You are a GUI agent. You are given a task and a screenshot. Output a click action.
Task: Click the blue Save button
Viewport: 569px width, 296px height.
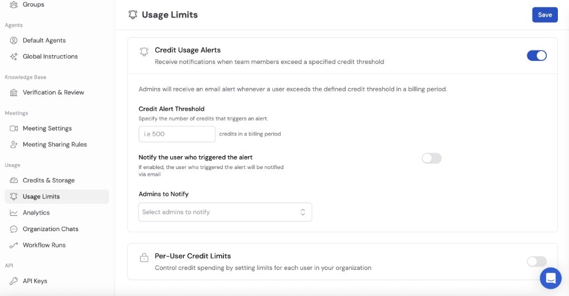tap(545, 15)
